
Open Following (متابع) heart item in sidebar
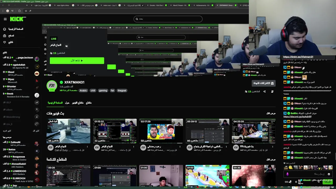tap(8, 42)
